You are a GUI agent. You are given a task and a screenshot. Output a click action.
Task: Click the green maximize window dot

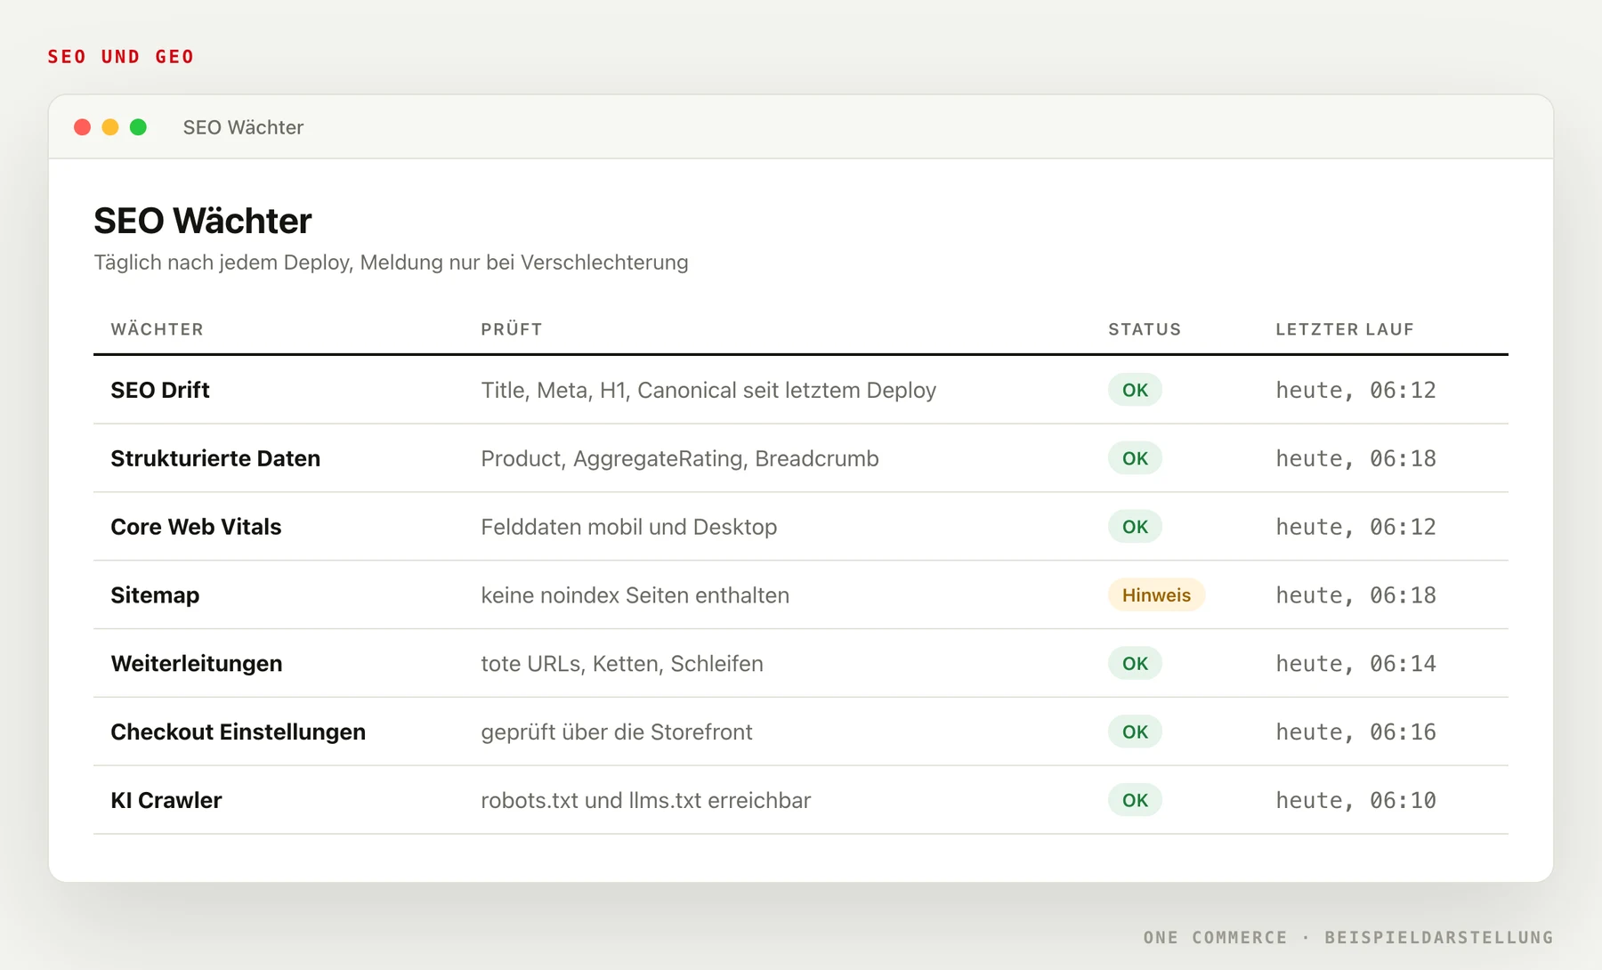138,127
